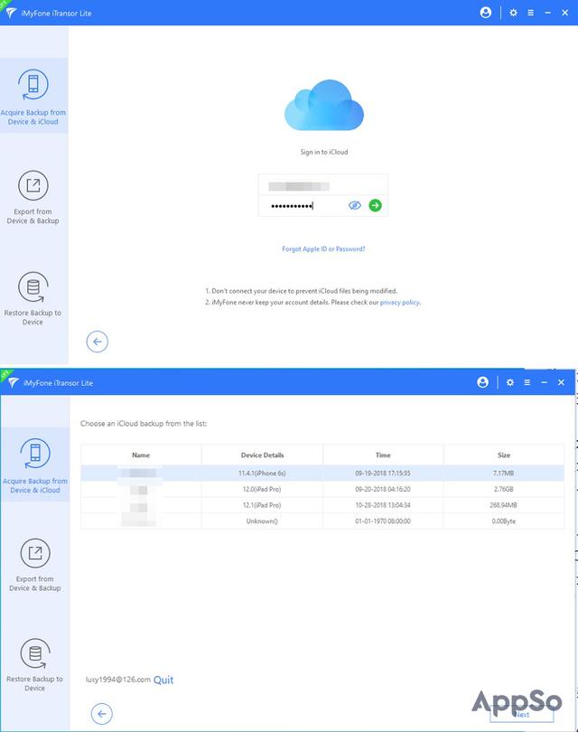Select Restore Backup to Device in top window
This screenshot has height=732, width=578.
tap(33, 298)
